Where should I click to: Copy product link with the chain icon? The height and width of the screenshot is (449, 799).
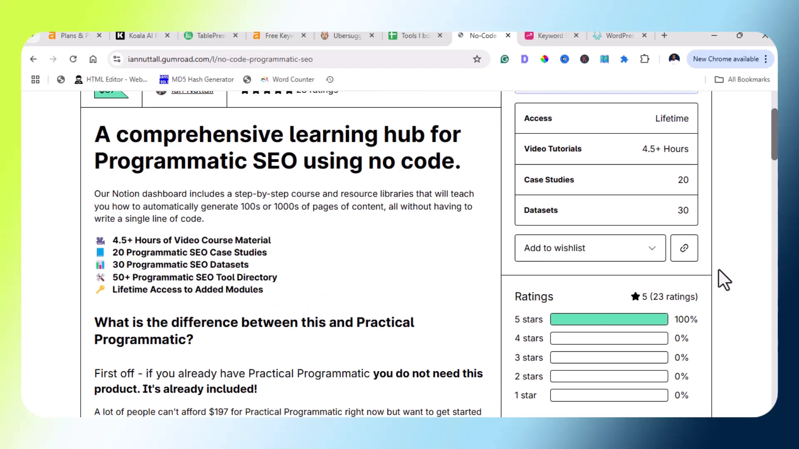pos(684,248)
